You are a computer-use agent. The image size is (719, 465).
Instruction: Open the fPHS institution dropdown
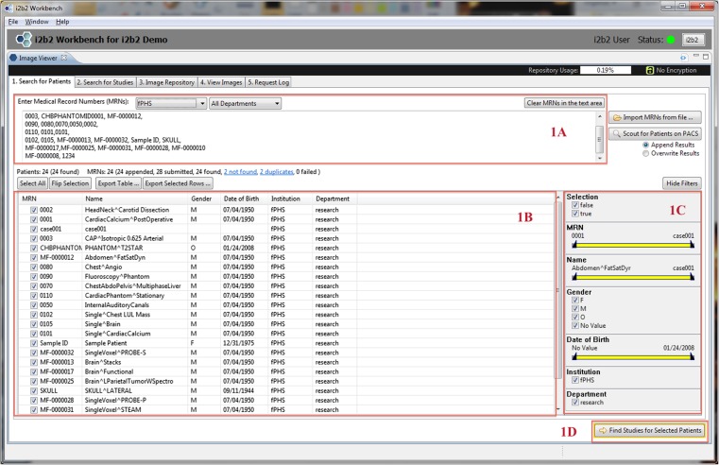pyautogui.click(x=201, y=103)
